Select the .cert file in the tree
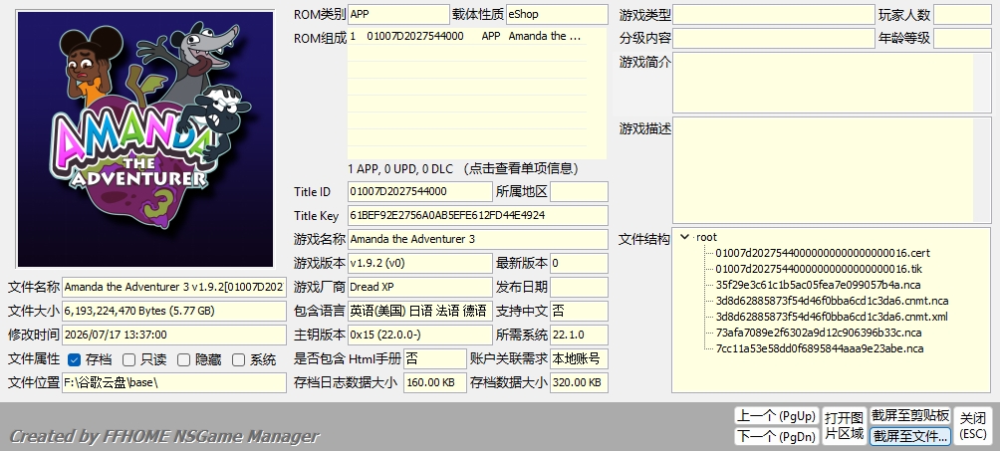The image size is (1000, 451). tap(823, 253)
